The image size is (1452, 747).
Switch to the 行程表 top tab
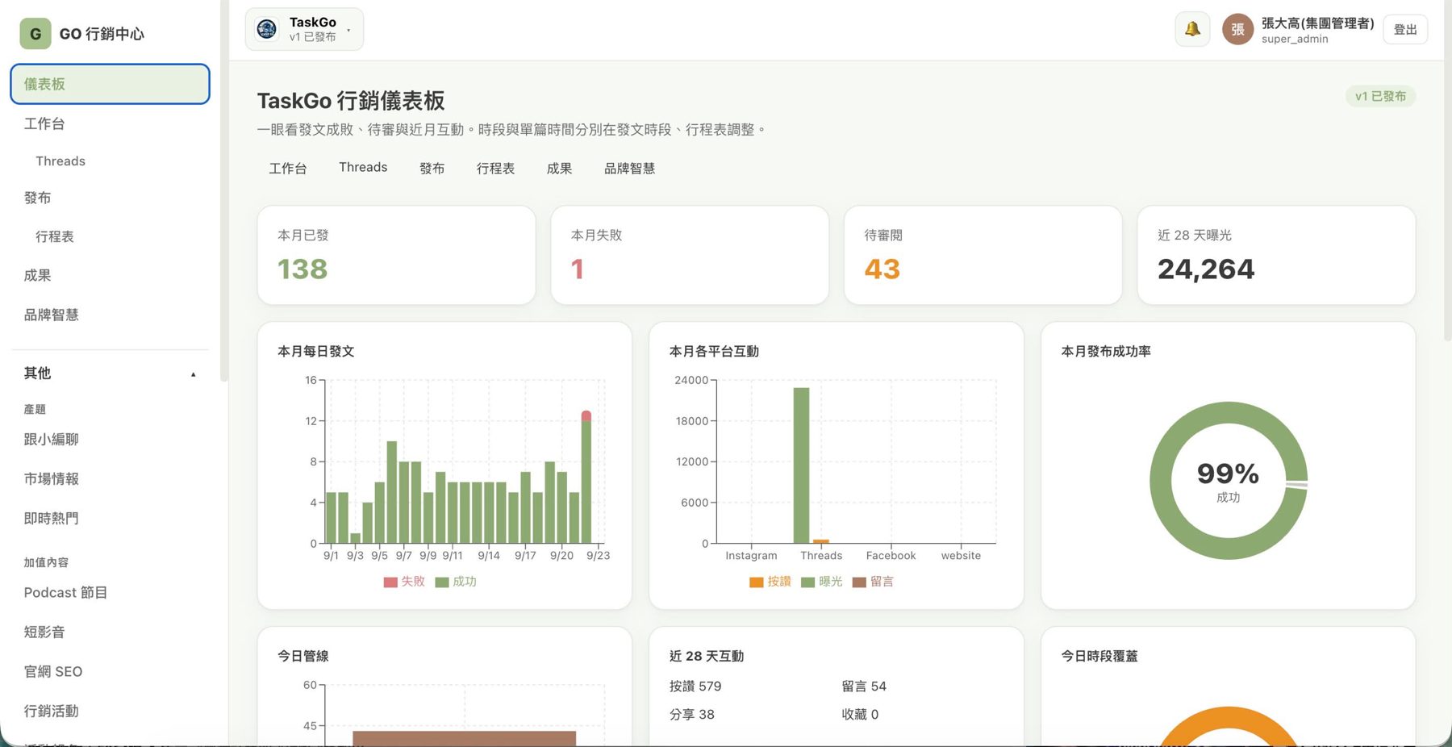495,169
